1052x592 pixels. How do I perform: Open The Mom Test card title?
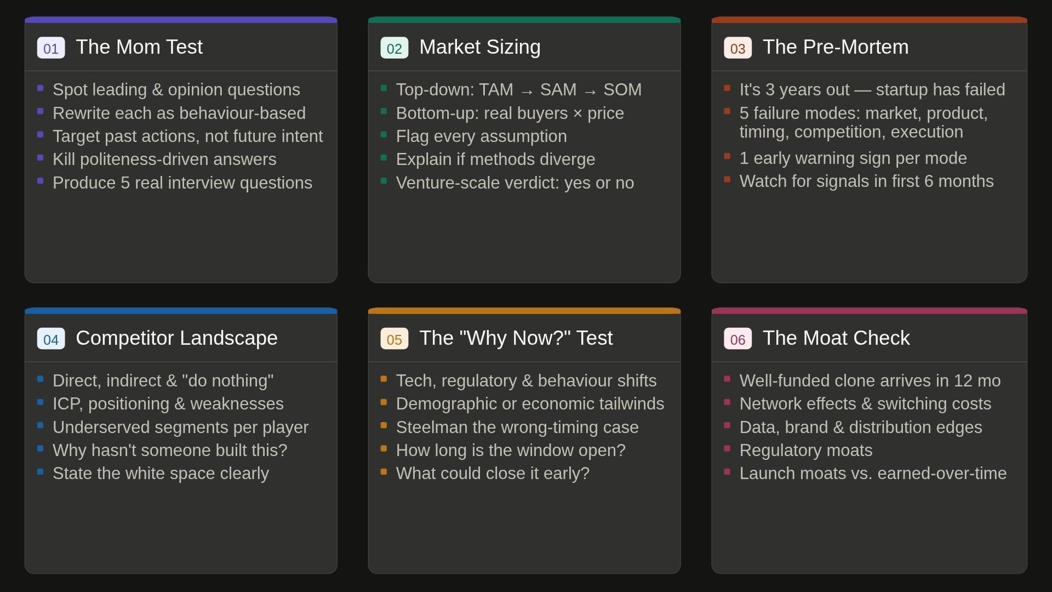[x=139, y=47]
